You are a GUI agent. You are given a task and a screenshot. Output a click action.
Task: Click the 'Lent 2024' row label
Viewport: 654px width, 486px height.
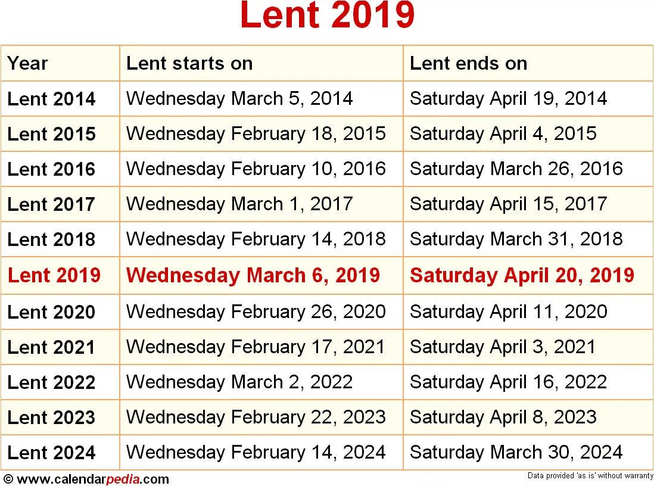tap(51, 453)
